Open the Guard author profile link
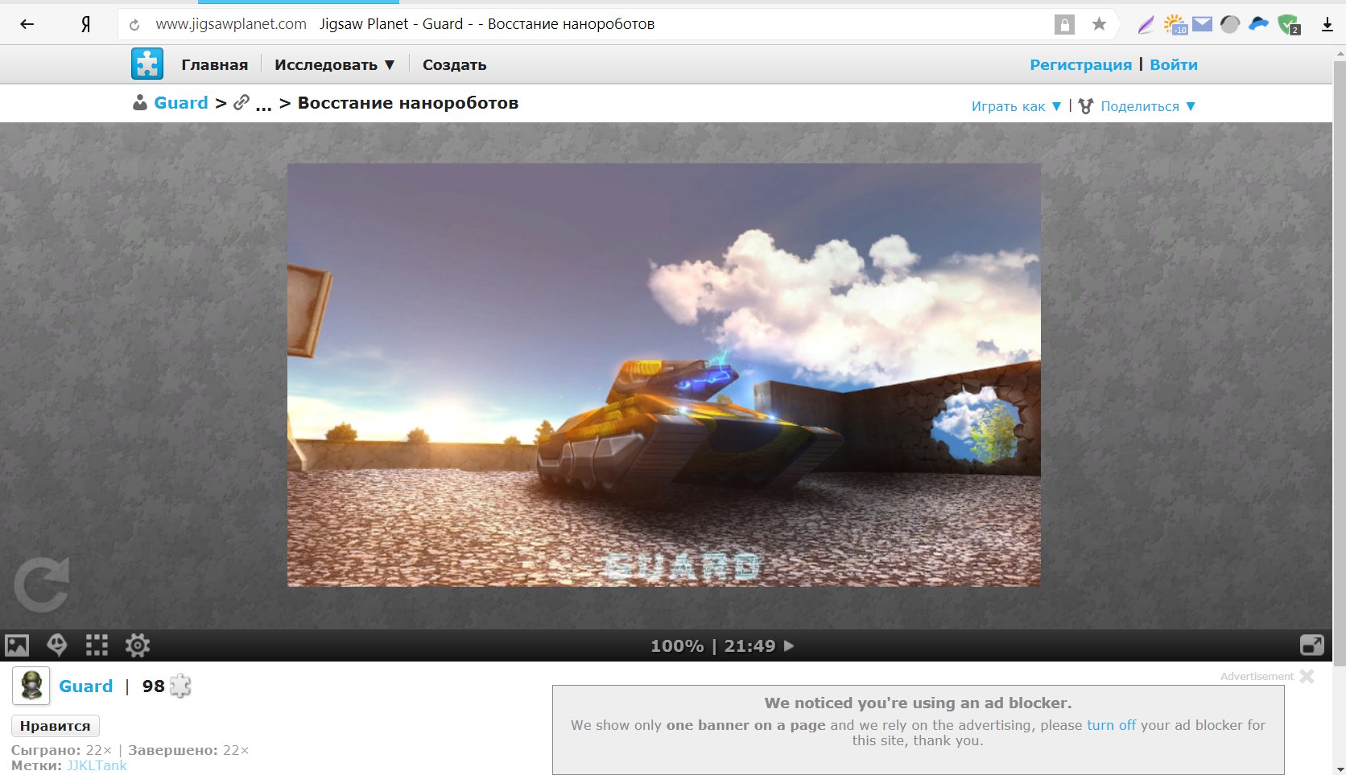1346x775 pixels. [85, 686]
